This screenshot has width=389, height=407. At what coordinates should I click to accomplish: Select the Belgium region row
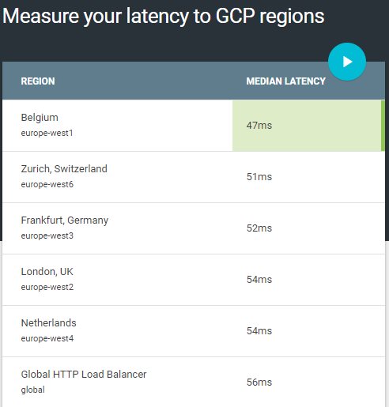[x=194, y=126]
